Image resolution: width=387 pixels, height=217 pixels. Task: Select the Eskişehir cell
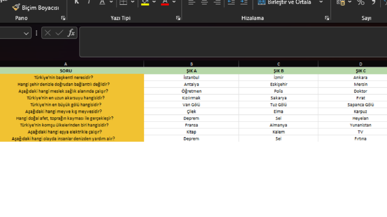coord(278,84)
